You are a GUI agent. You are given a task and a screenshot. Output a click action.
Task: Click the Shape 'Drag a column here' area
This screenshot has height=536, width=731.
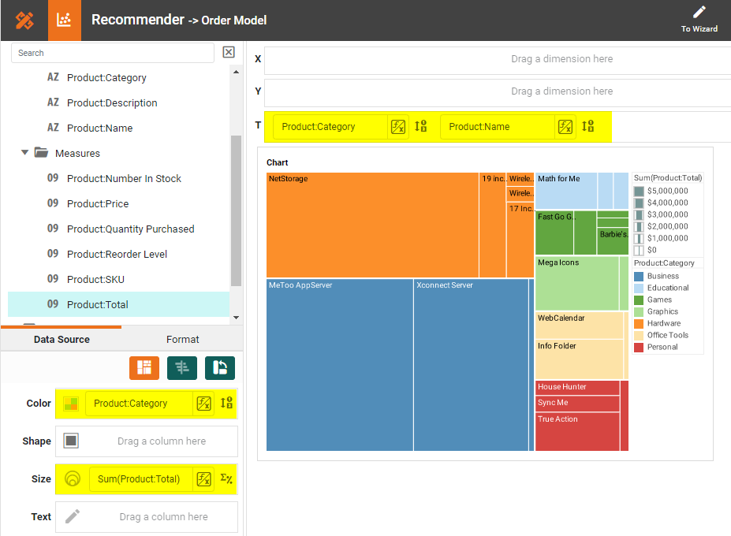(162, 441)
